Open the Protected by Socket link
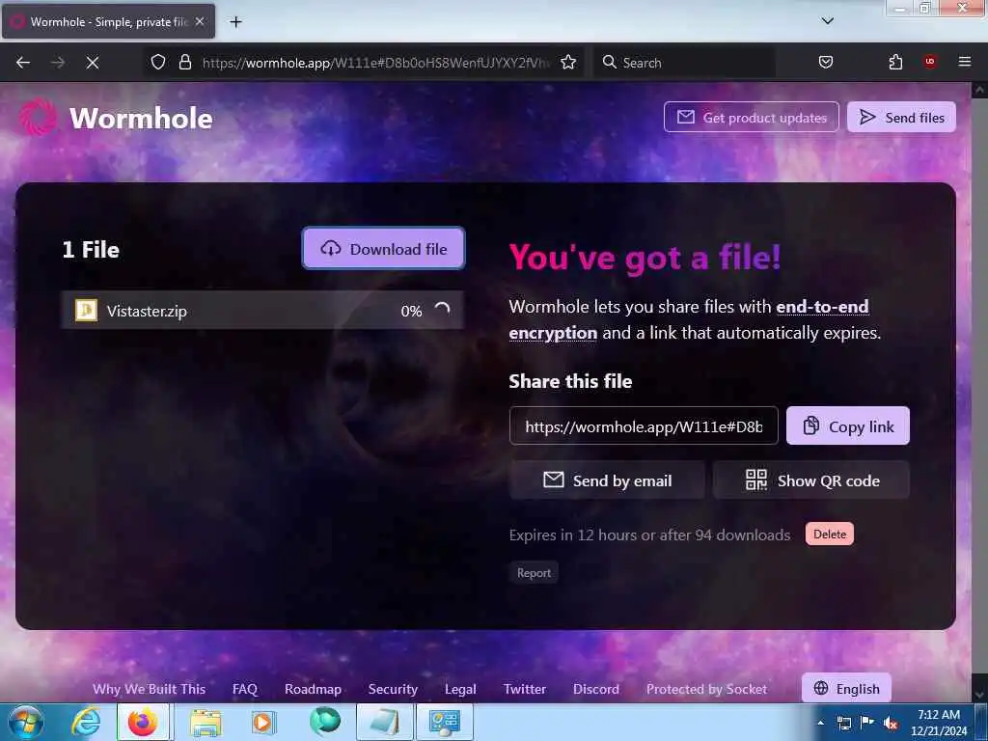Viewport: 988px width, 741px height. [706, 689]
